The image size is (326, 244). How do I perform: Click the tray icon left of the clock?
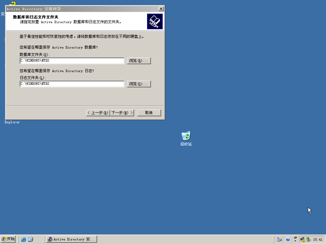[308, 240]
